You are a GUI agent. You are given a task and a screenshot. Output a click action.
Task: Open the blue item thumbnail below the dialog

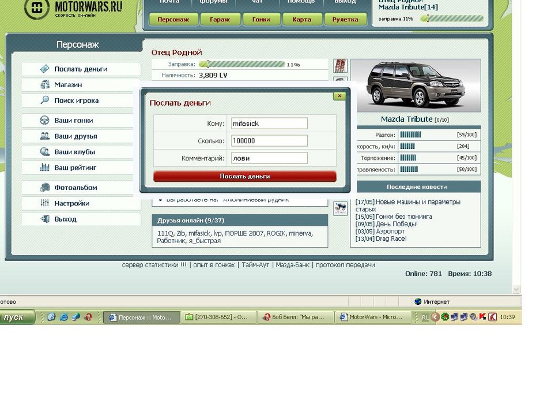tap(341, 208)
